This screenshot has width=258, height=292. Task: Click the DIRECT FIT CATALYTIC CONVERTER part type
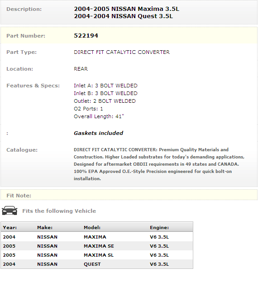[x=122, y=52]
